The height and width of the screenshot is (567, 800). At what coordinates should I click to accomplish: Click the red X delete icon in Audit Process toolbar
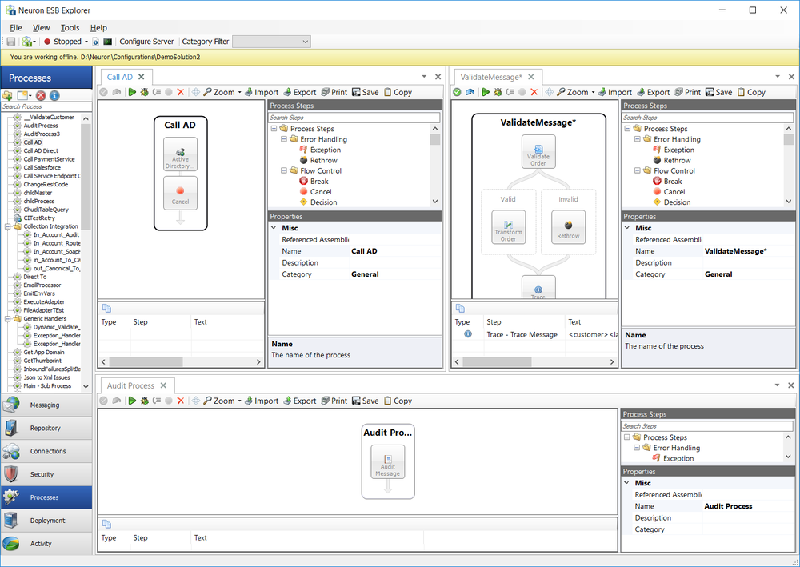181,401
